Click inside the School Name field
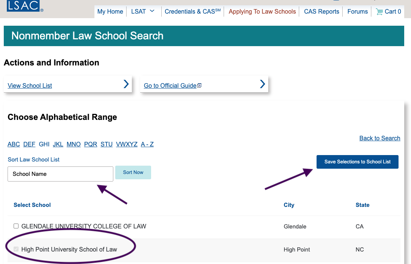Image resolution: width=411 pixels, height=264 pixels. pyautogui.click(x=60, y=174)
